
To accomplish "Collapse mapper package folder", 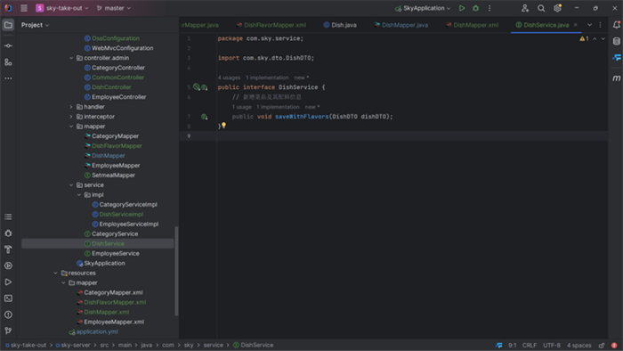I will pos(71,127).
